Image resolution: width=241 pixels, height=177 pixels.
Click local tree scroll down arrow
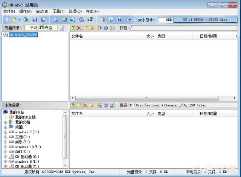(x=65, y=165)
